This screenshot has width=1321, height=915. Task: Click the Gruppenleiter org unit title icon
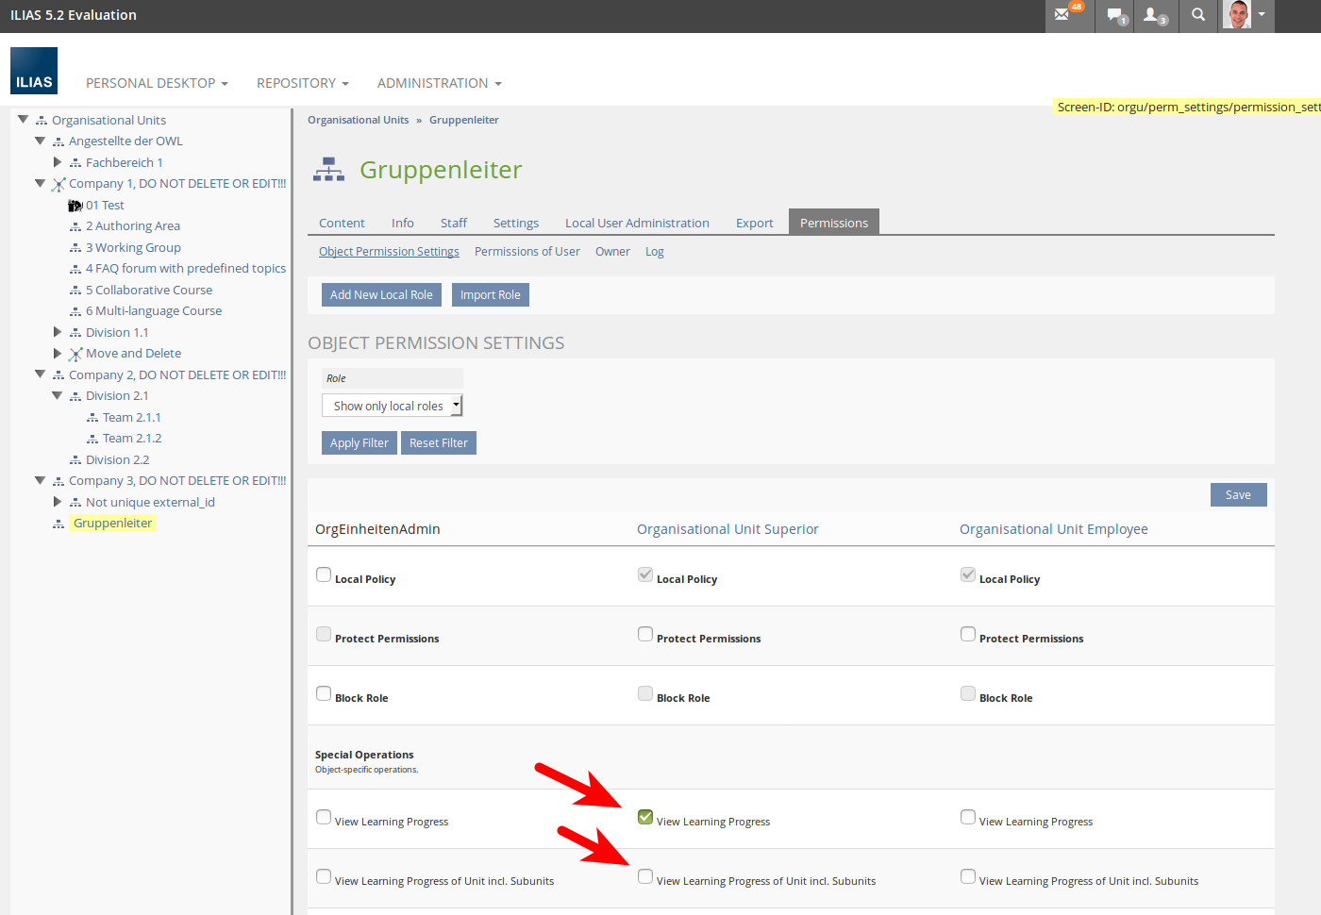[x=328, y=170]
